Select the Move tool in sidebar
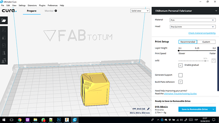Image resolution: width=219 pixels, height=123 pixels. click(x=4, y=30)
